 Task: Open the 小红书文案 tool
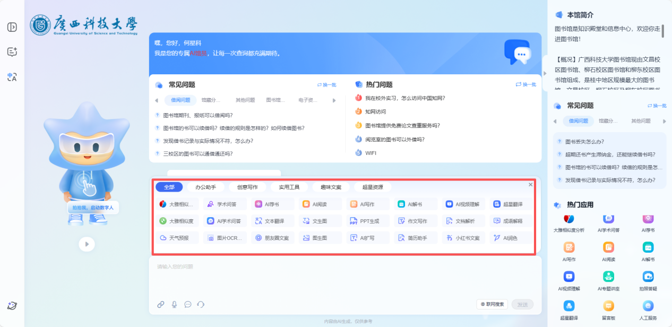[x=463, y=238]
